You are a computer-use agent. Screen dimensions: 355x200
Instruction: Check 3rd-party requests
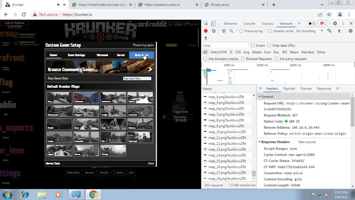click(276, 59)
